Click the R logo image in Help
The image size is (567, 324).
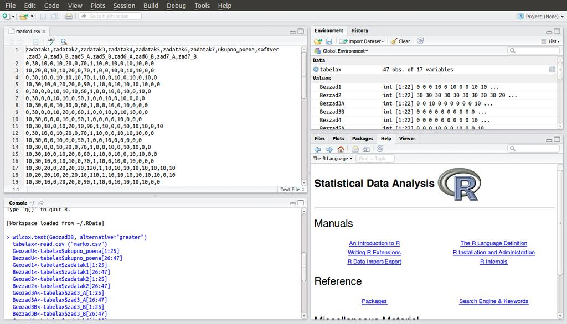pyautogui.click(x=460, y=184)
